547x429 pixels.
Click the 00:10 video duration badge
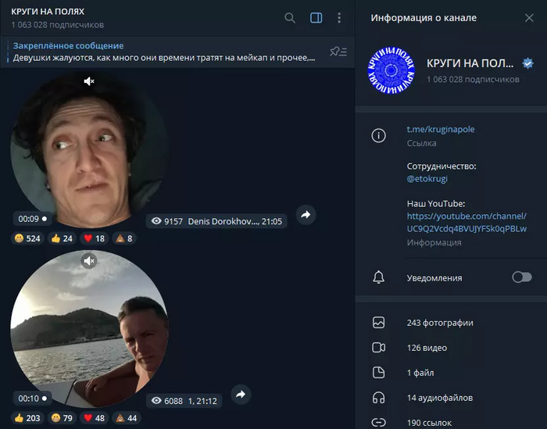click(x=33, y=399)
